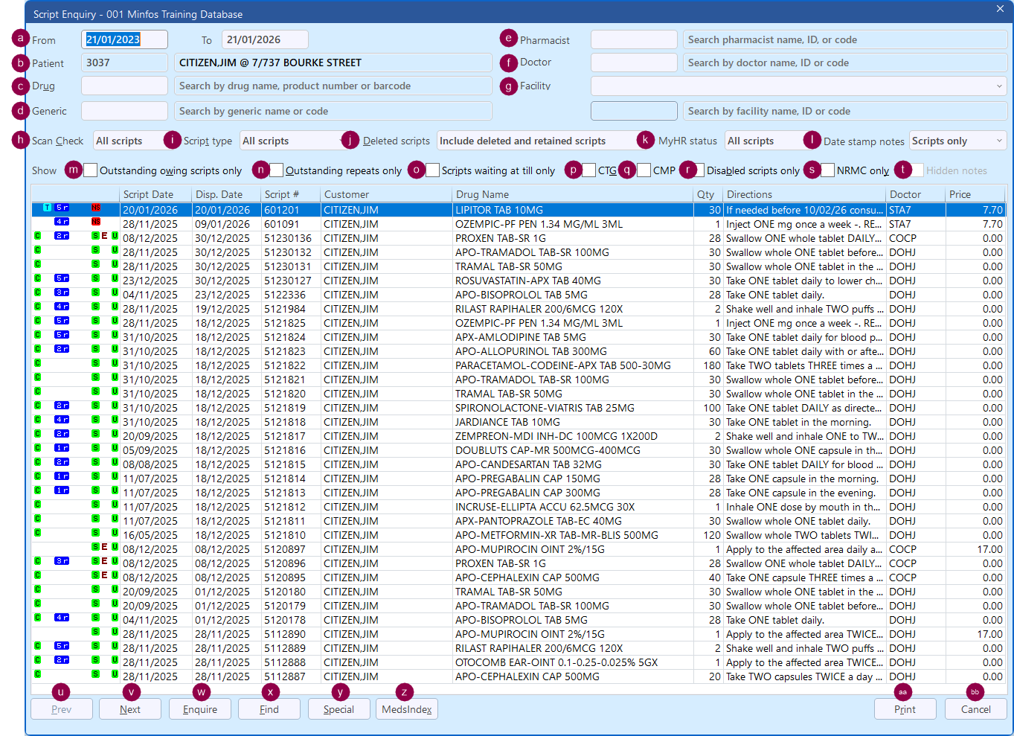Open MedsIndex using the bottom button
This screenshot has width=1014, height=736.
click(x=406, y=709)
